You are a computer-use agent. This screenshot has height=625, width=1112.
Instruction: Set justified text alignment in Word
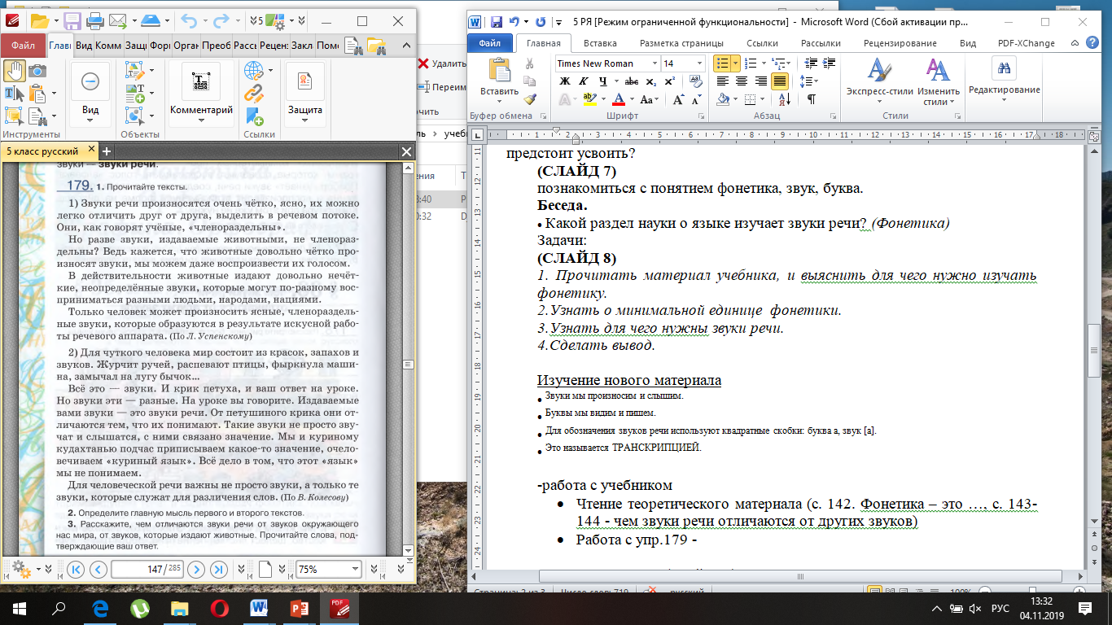pyautogui.click(x=780, y=81)
